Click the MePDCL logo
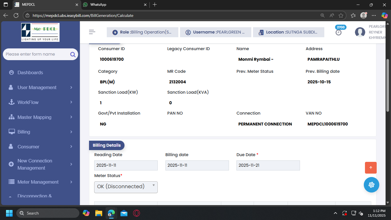 click(x=40, y=32)
